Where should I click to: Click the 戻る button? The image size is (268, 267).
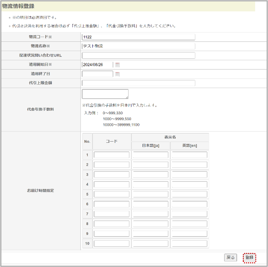coord(230,258)
